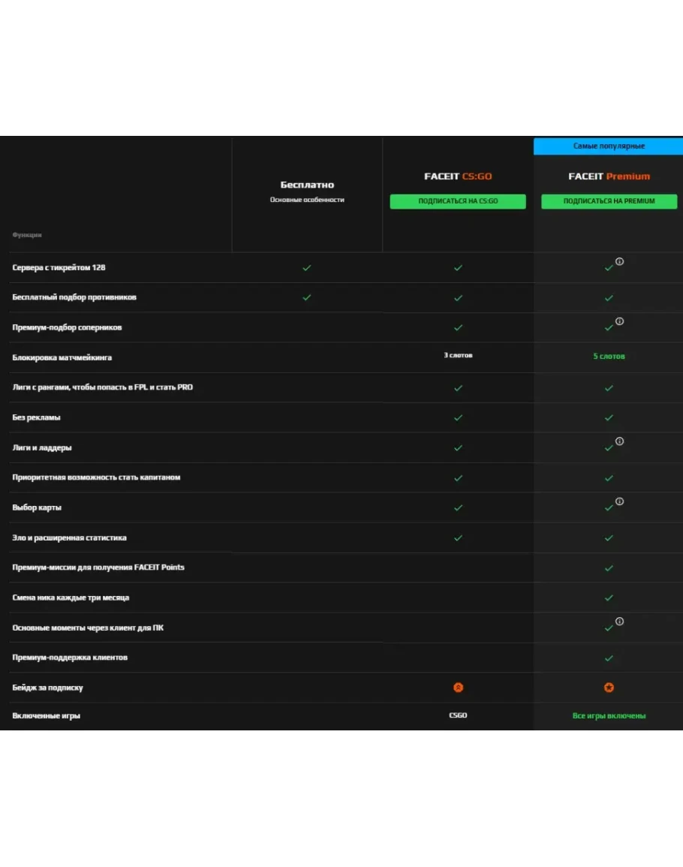Screen dimensions: 683x867
Task: Click the '3 слотов' value in CS:GO column
Action: pyautogui.click(x=458, y=355)
